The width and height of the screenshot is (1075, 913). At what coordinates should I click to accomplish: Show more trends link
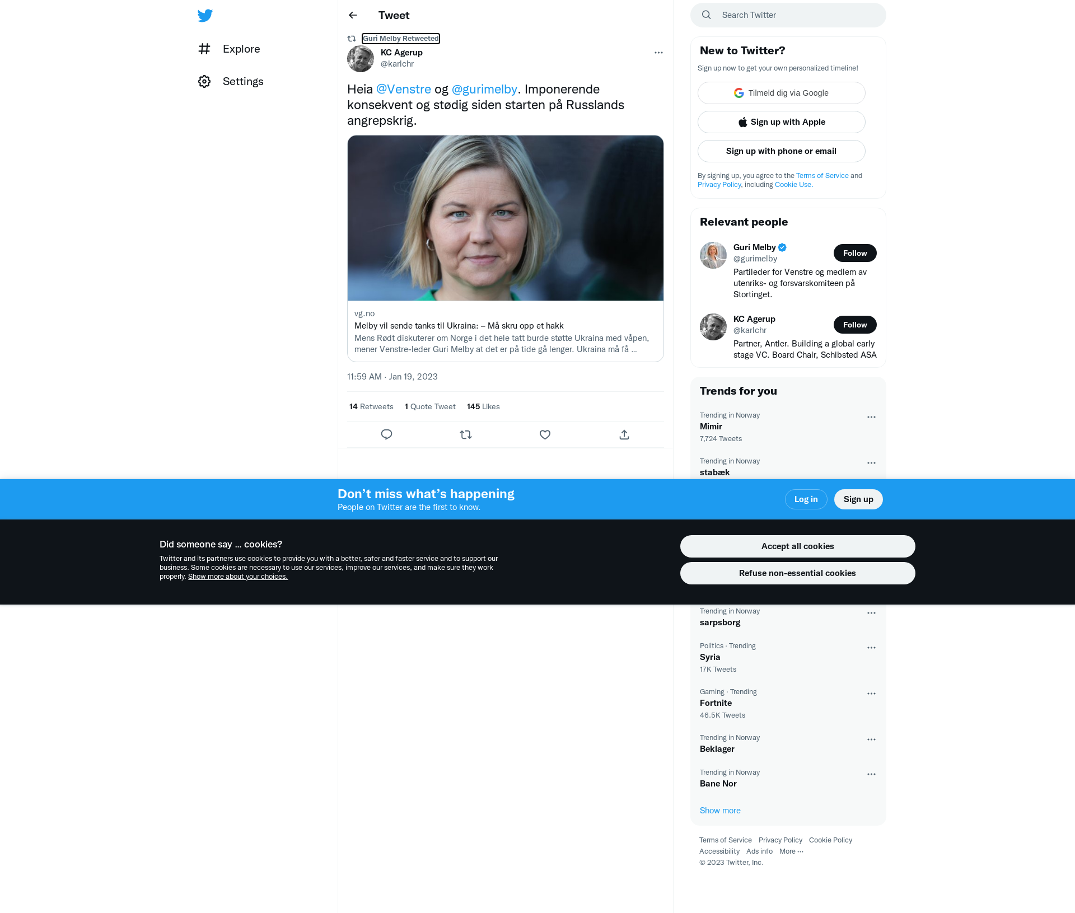720,811
